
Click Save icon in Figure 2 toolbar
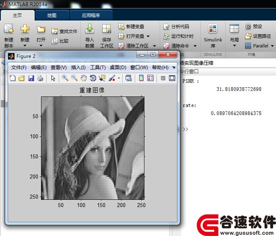click(x=31, y=78)
